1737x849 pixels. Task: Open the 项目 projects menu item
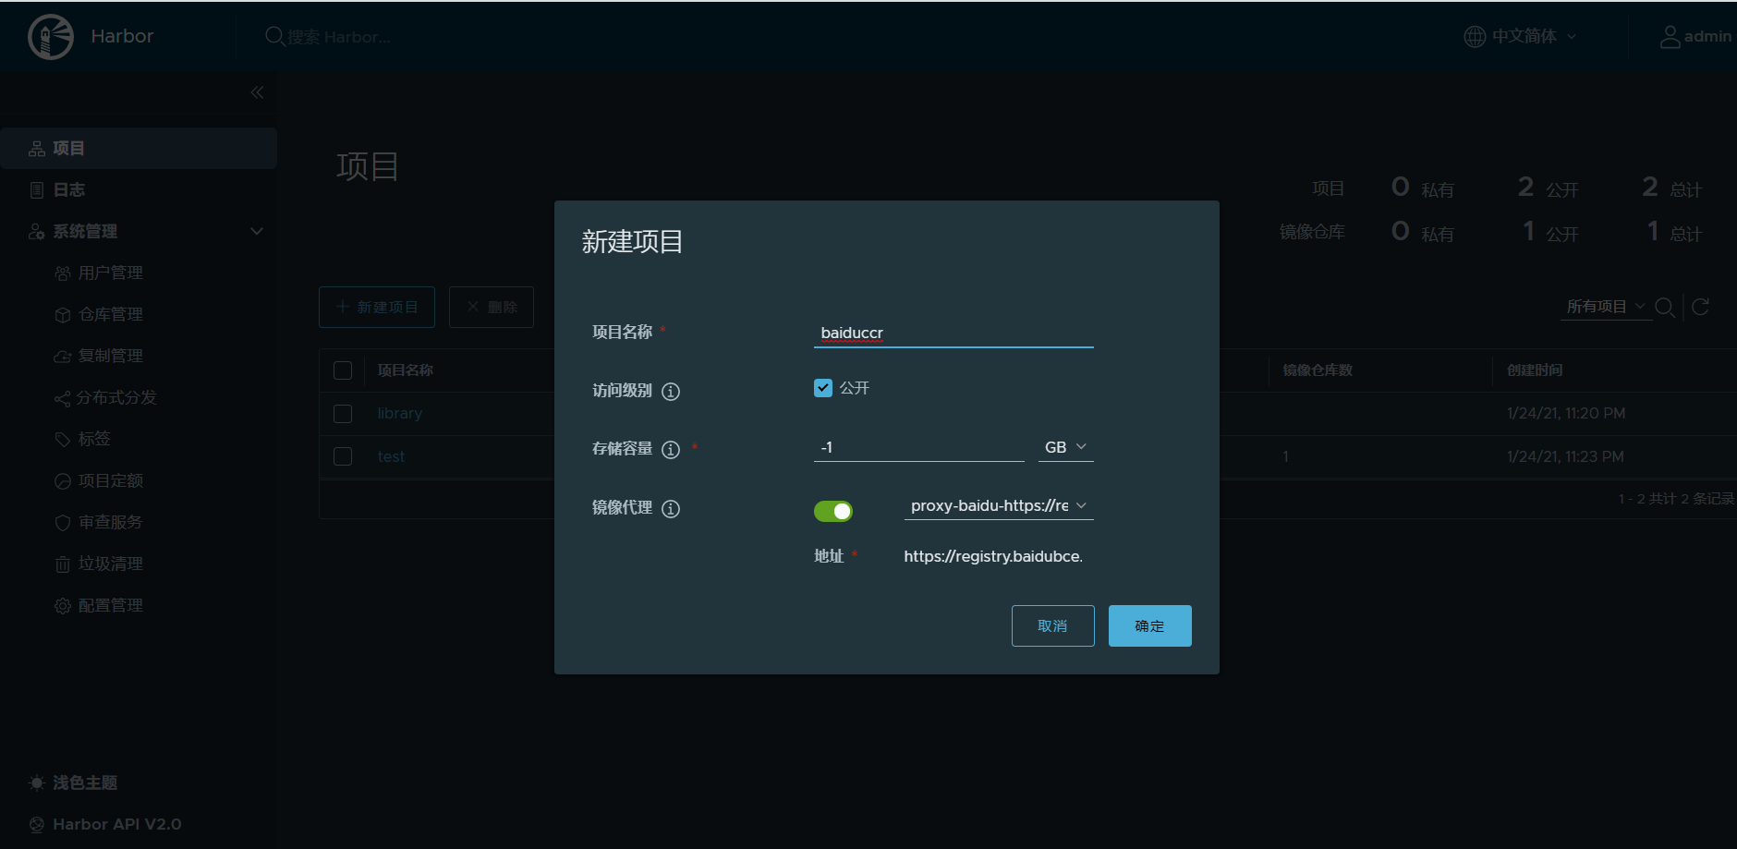(139, 148)
